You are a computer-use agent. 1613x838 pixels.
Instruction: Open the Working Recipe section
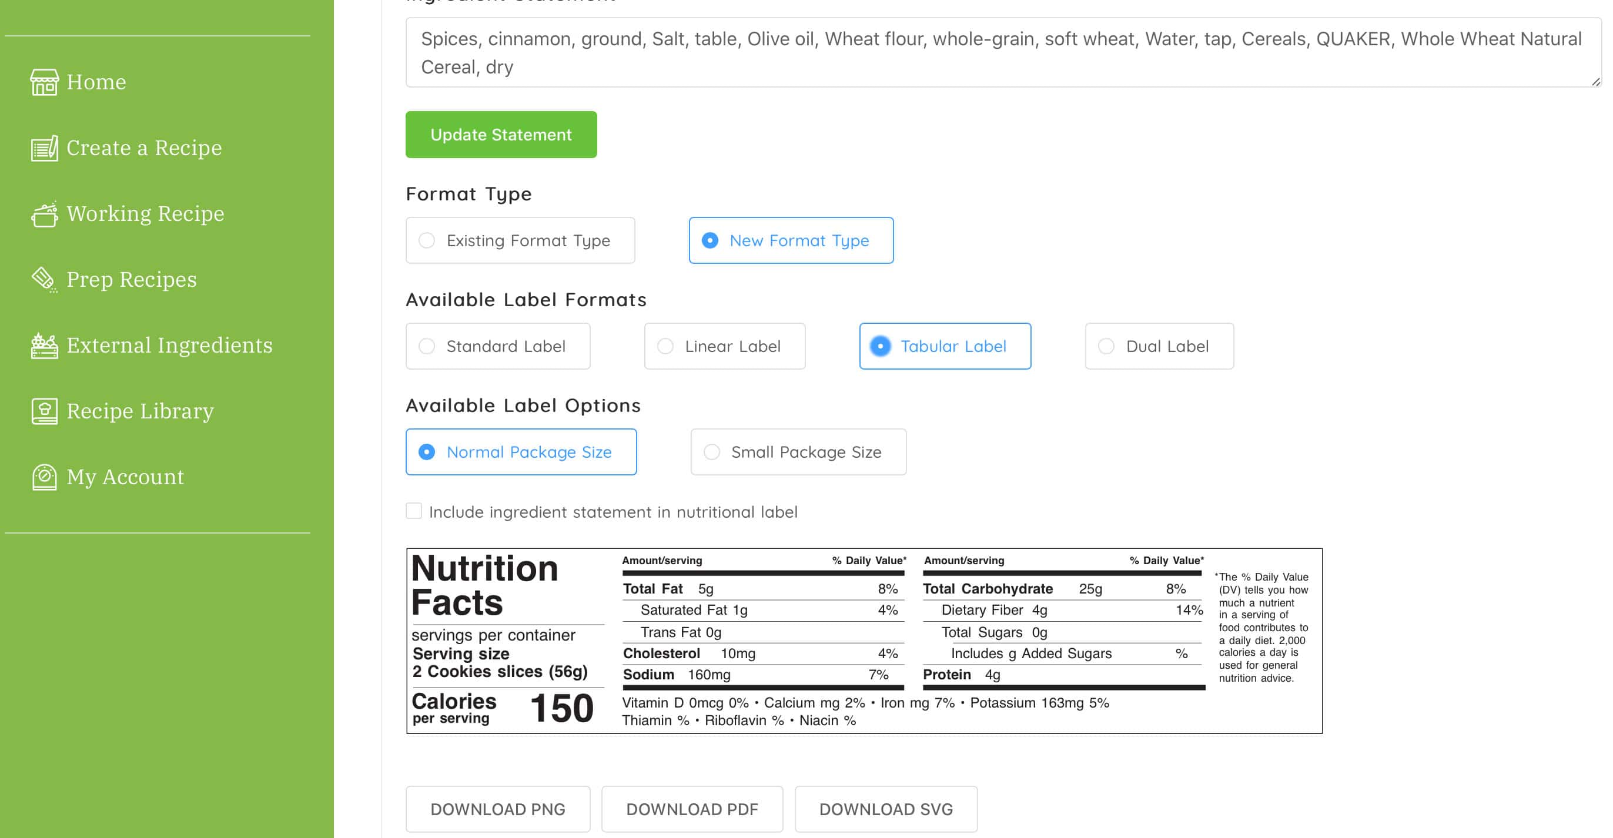(x=145, y=213)
